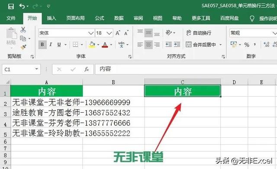Open the 帮助 ribbon tab

click(x=177, y=18)
